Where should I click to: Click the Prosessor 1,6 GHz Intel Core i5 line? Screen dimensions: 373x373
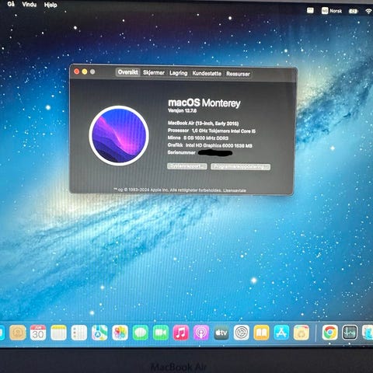click(x=211, y=131)
